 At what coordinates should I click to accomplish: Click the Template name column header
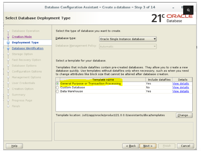point(103,80)
